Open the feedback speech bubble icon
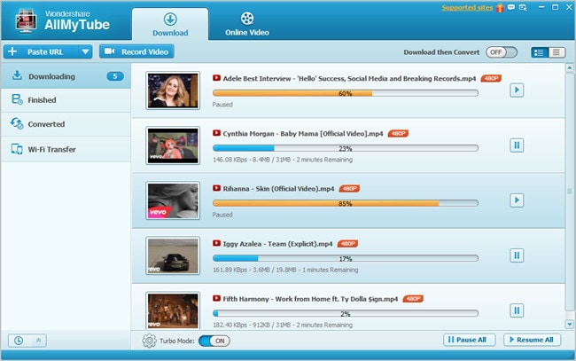576x361 pixels. pos(511,7)
